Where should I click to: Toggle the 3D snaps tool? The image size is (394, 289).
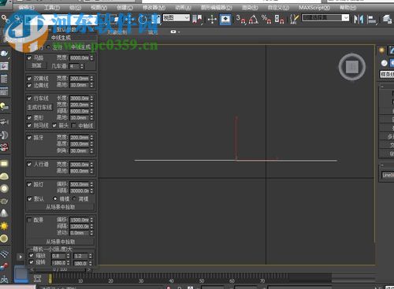coord(240,19)
